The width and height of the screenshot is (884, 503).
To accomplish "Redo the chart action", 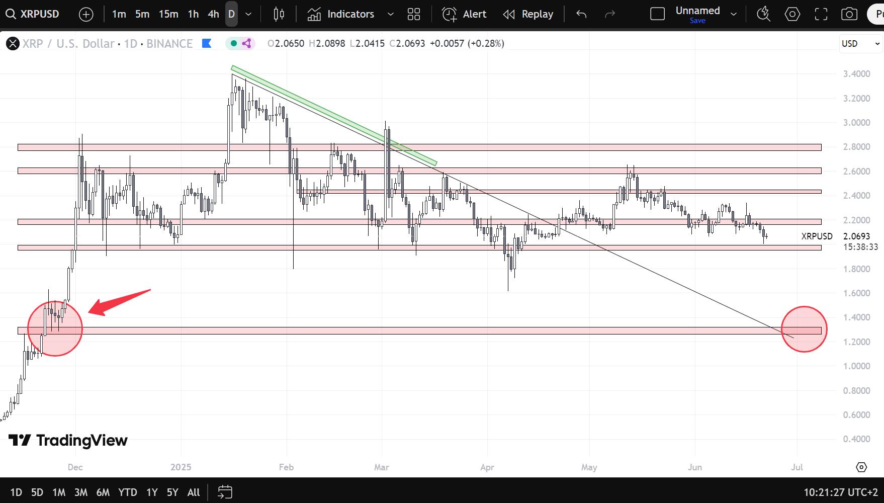I will (x=610, y=14).
